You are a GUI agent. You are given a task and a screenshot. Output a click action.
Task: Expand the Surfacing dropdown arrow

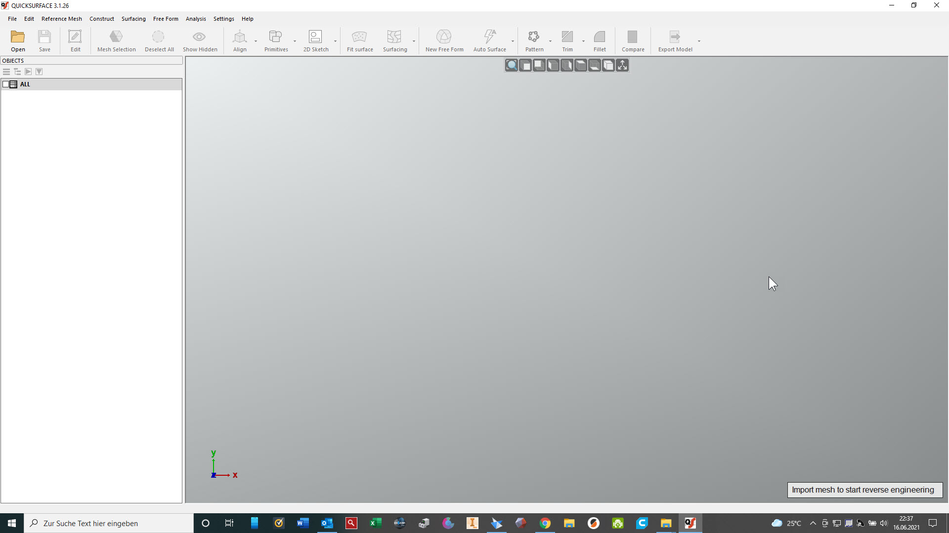pos(414,41)
